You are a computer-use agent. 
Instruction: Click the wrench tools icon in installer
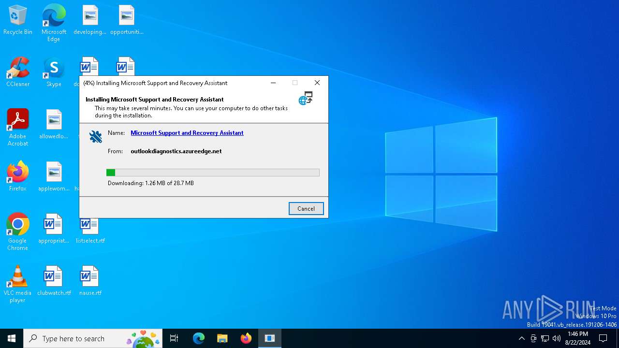point(96,137)
